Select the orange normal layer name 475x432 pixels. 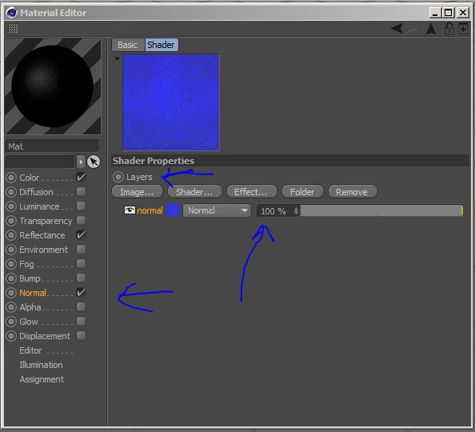(150, 210)
